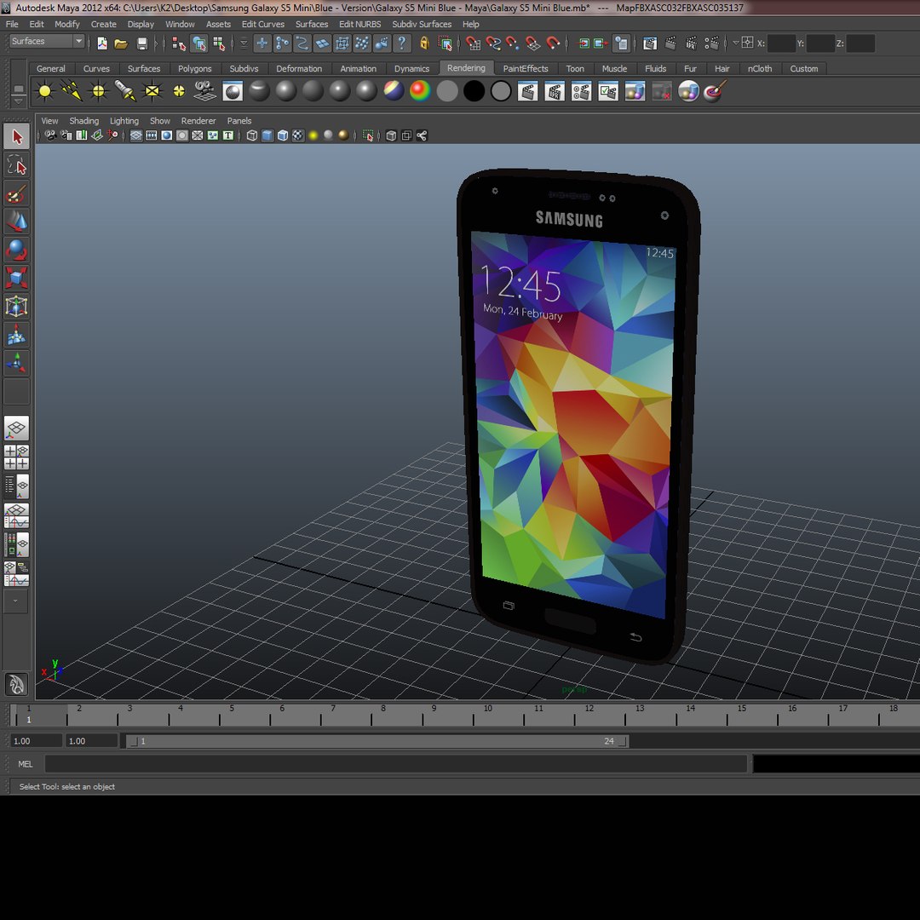Create an area light from shelf
This screenshot has width=920, height=920.
click(x=152, y=91)
